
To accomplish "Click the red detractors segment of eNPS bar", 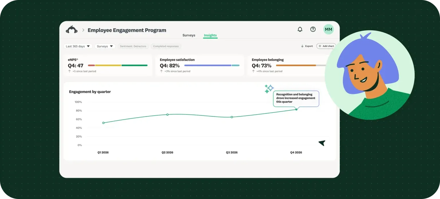I will [x=91, y=65].
